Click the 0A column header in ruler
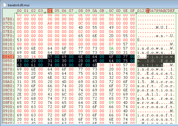The image size is (178, 126). point(95,11)
